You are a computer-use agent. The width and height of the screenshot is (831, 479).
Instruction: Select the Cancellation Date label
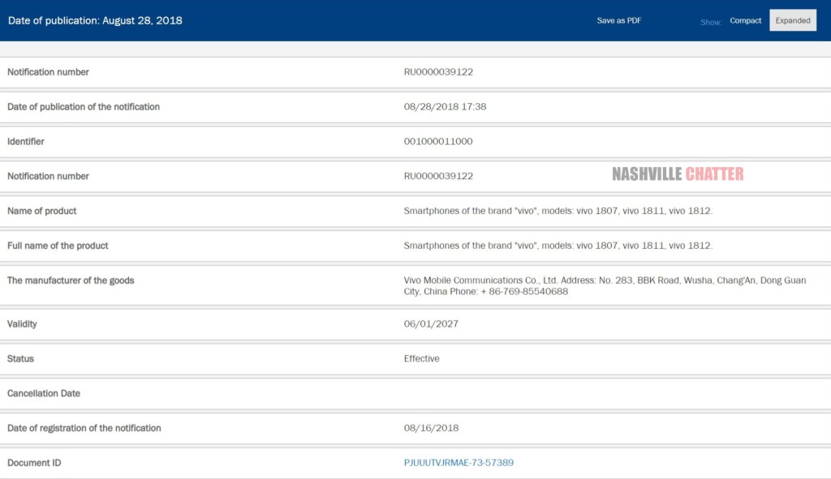point(44,394)
